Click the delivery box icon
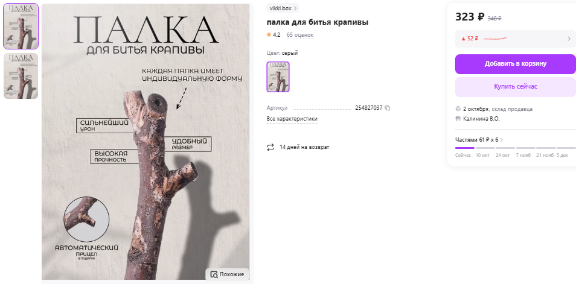The width and height of the screenshot is (576, 284). (x=458, y=109)
